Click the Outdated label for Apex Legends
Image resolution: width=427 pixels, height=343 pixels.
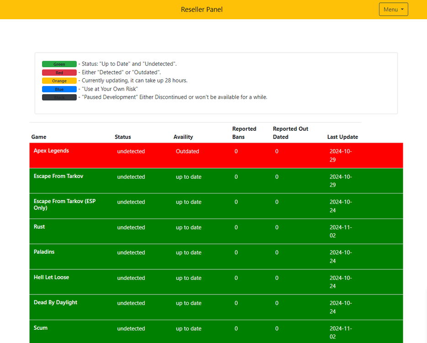tap(187, 151)
